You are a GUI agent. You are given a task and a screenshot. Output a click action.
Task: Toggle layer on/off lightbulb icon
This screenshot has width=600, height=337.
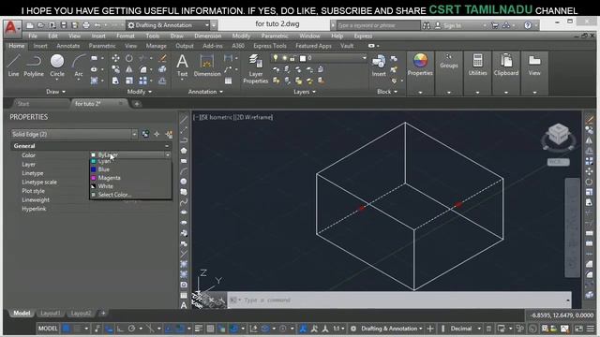(x=275, y=58)
